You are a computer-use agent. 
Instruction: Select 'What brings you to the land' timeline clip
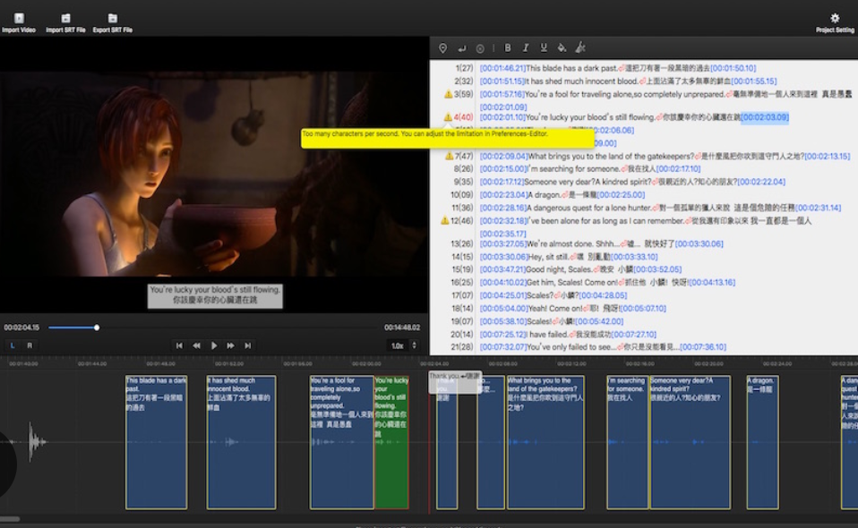(x=545, y=442)
